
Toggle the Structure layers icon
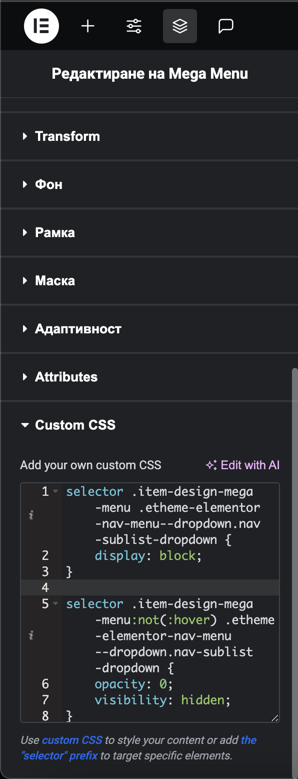pyautogui.click(x=180, y=26)
